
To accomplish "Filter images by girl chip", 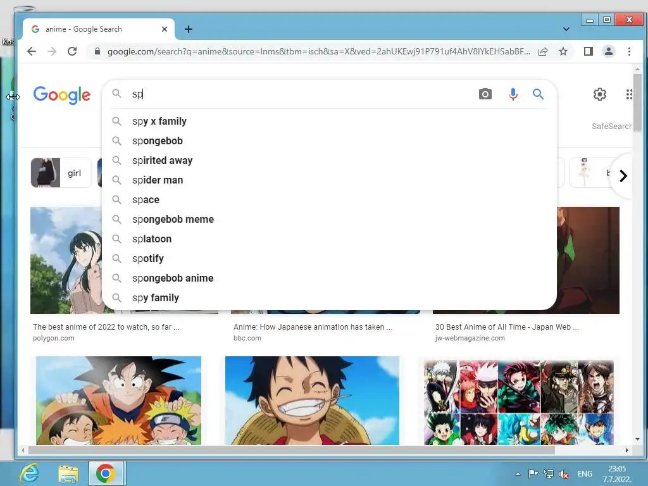I will 61,173.
